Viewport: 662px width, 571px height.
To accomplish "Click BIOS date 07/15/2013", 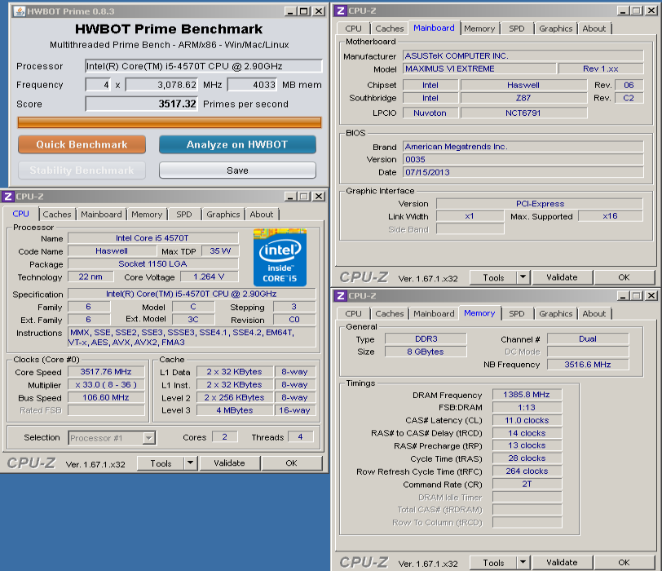I will coord(523,172).
